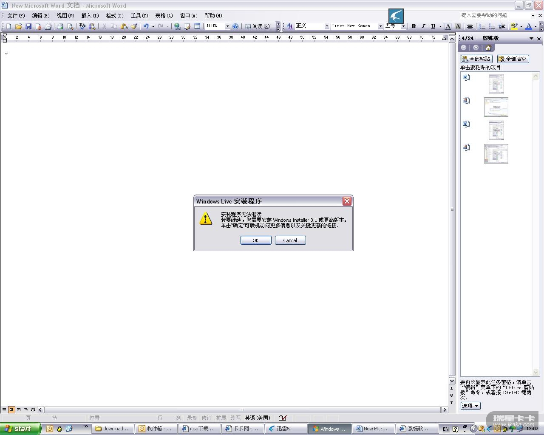Image resolution: width=544 pixels, height=435 pixels.
Task: Click the Insert Table grid icon
Action: click(x=197, y=26)
